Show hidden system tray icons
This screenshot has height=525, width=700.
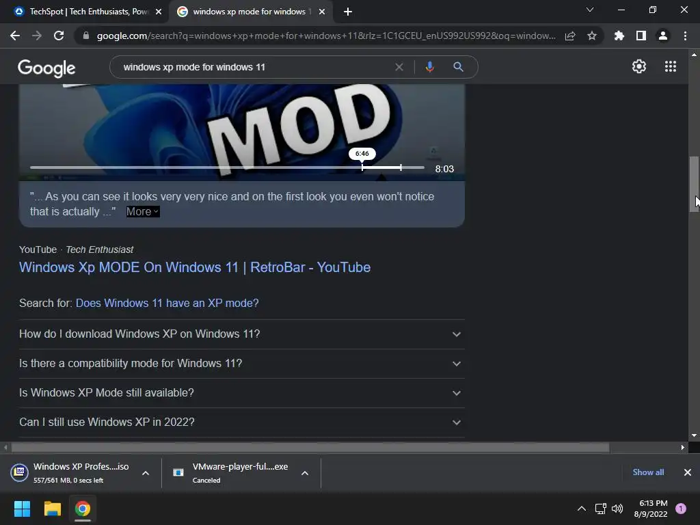tap(582, 509)
